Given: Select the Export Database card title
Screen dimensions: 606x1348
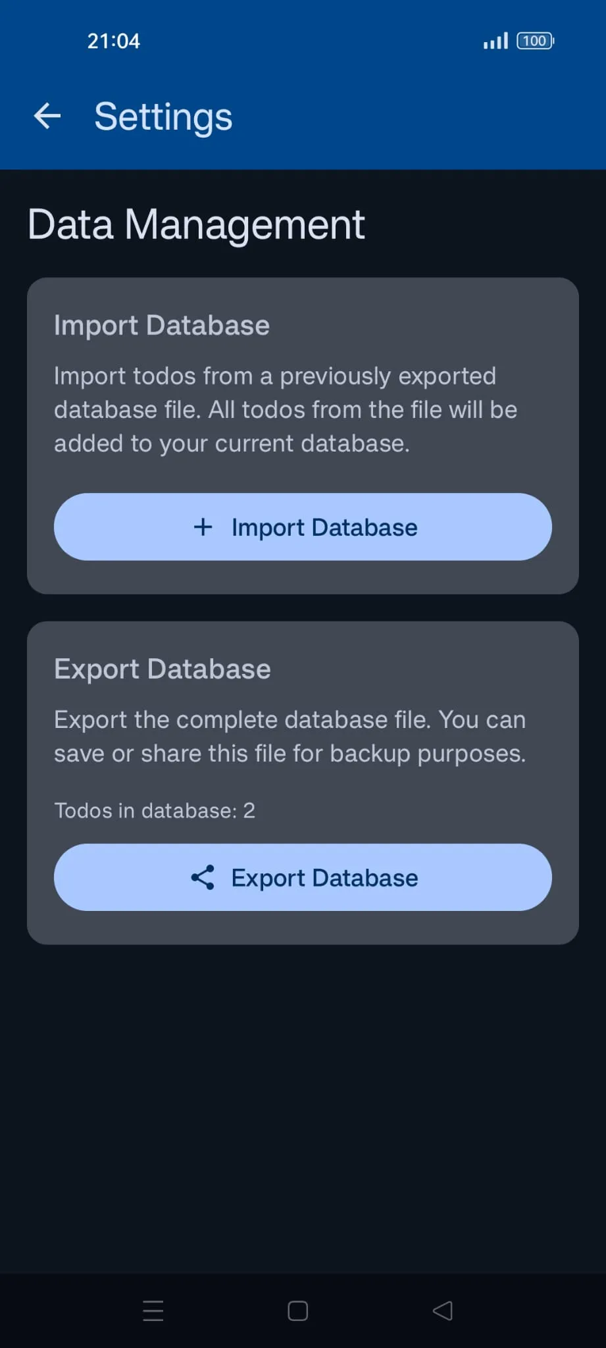Looking at the screenshot, I should 163,668.
